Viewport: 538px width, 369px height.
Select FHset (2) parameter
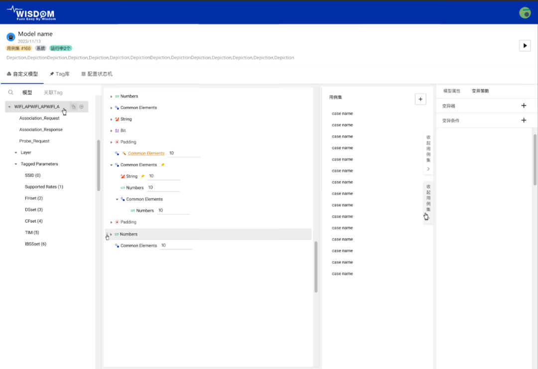(x=34, y=198)
